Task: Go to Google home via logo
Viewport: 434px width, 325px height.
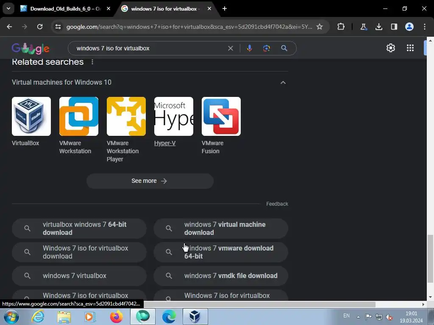Action: tap(31, 48)
